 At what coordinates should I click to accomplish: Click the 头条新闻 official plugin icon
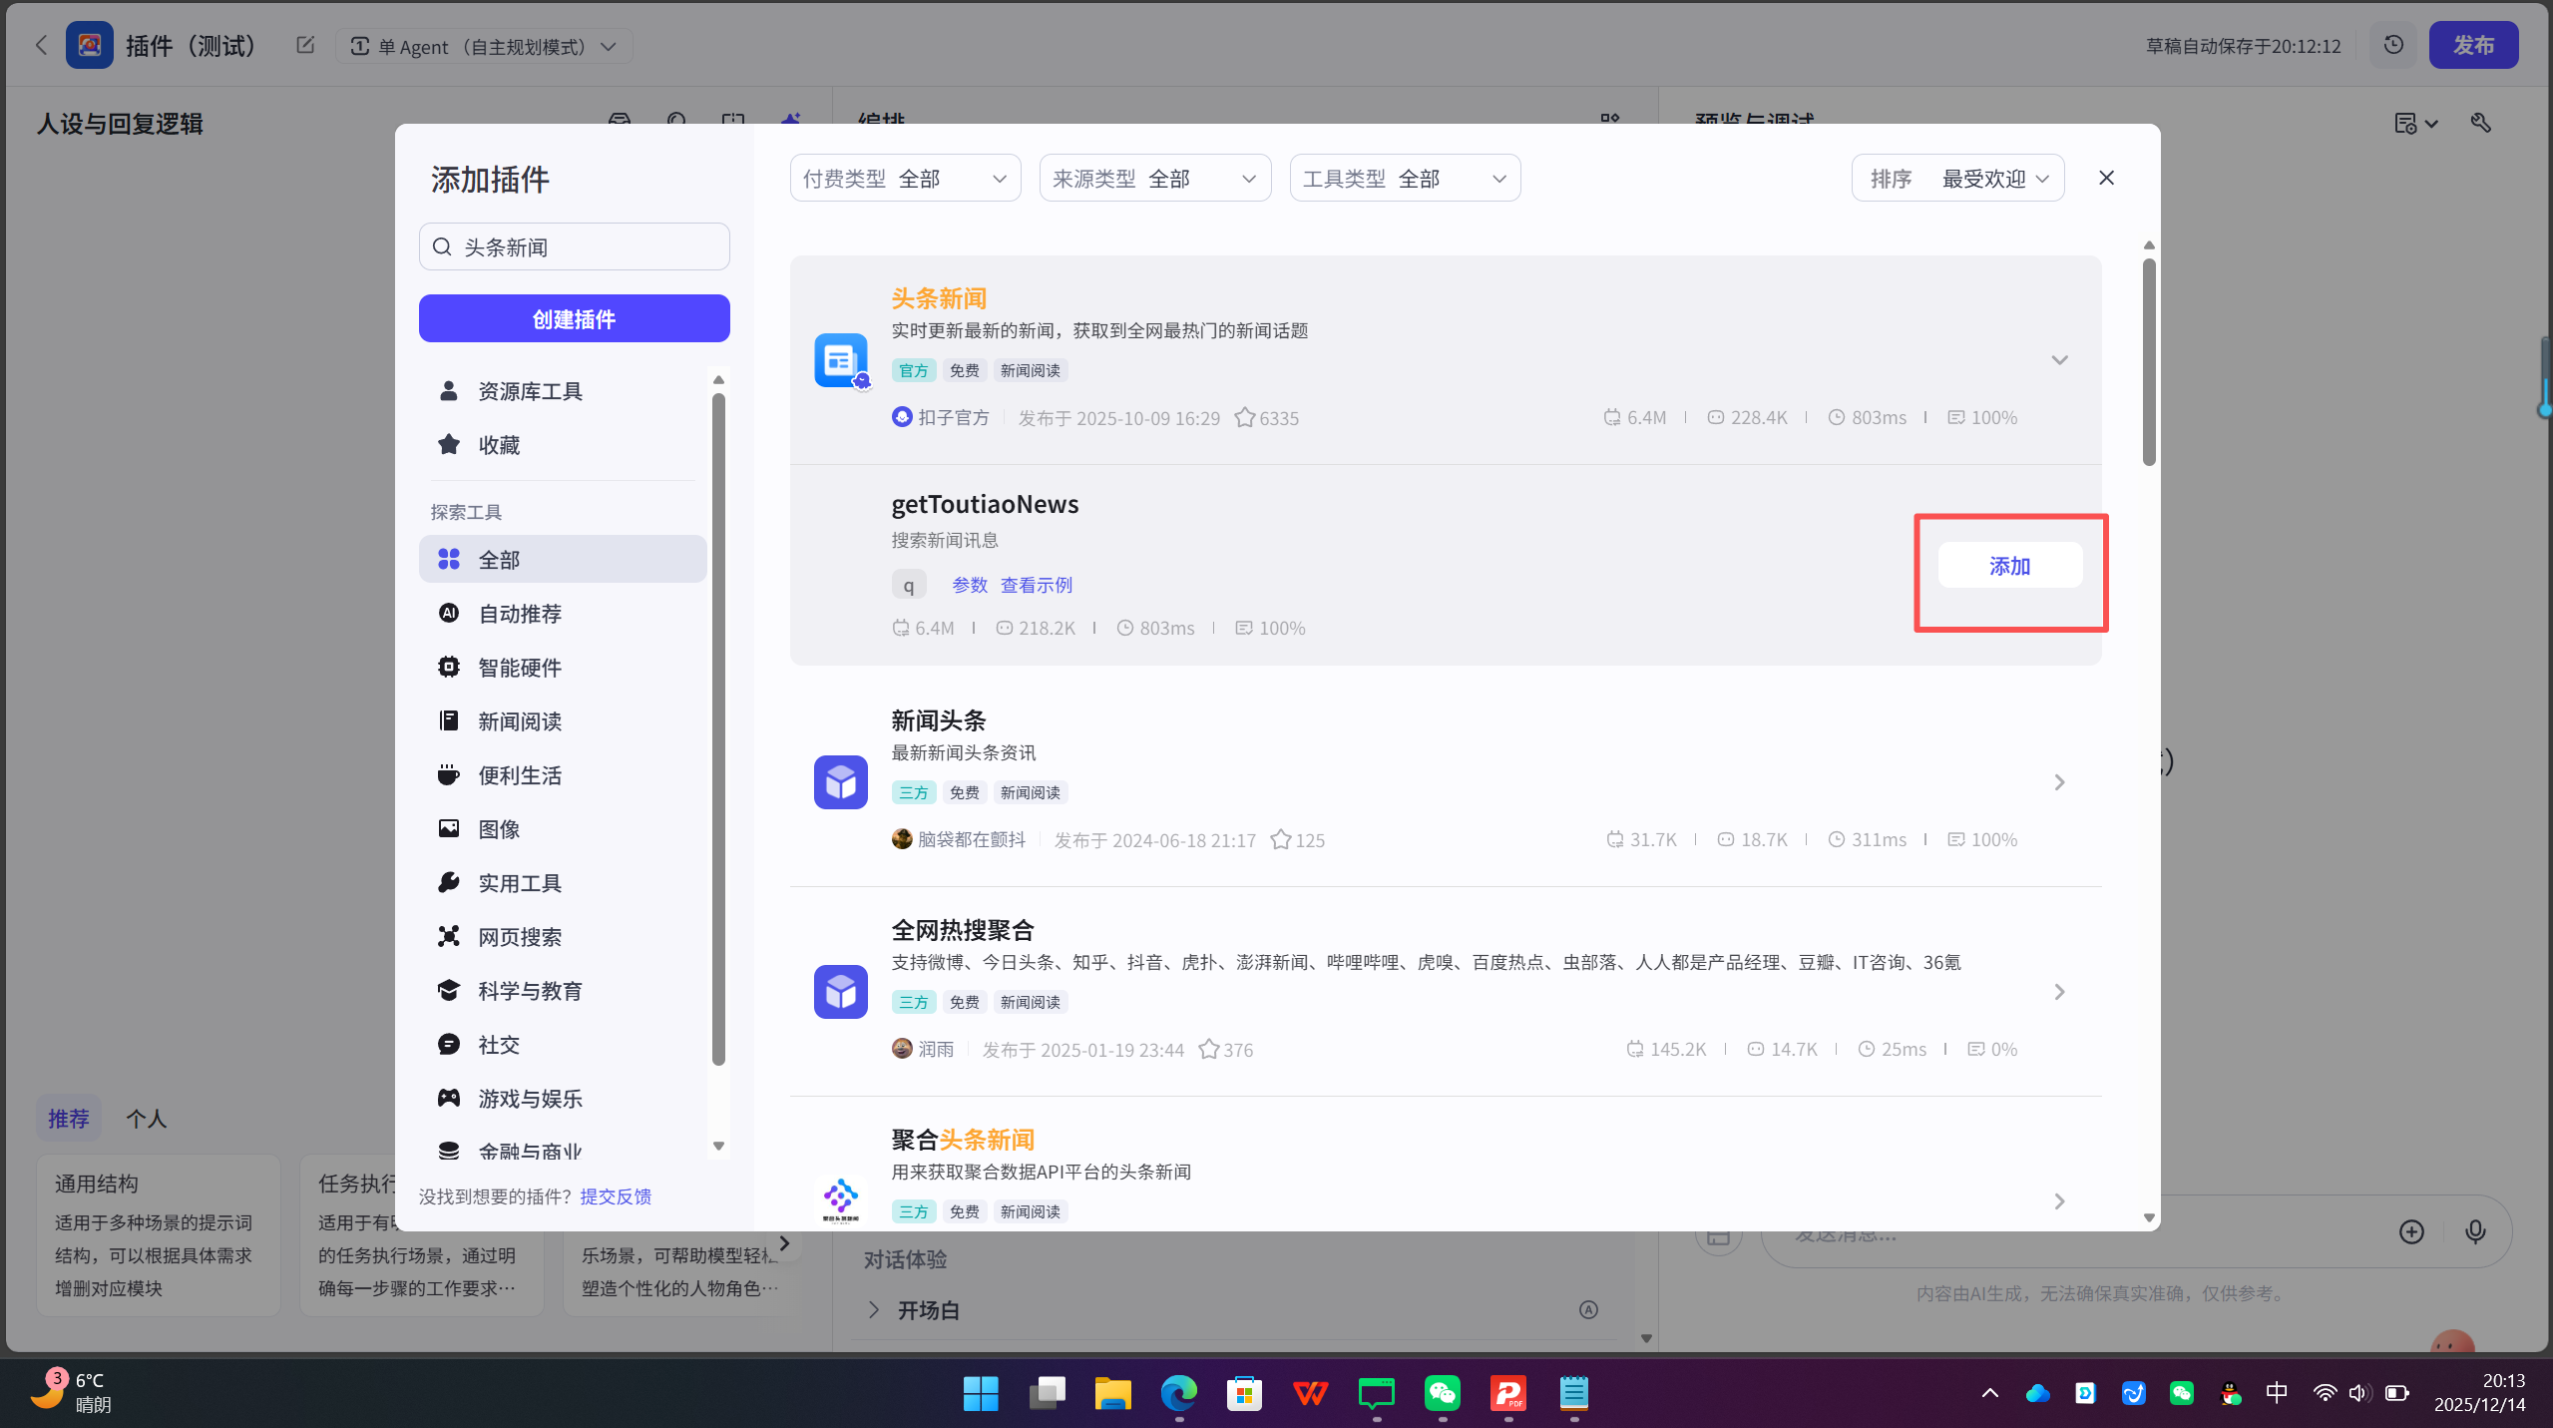(x=839, y=360)
